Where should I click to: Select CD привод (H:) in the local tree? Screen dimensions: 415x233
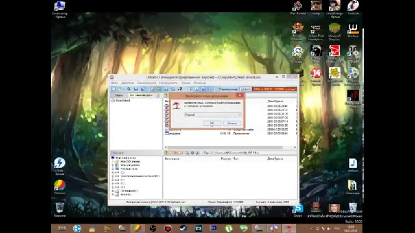coord(129,191)
